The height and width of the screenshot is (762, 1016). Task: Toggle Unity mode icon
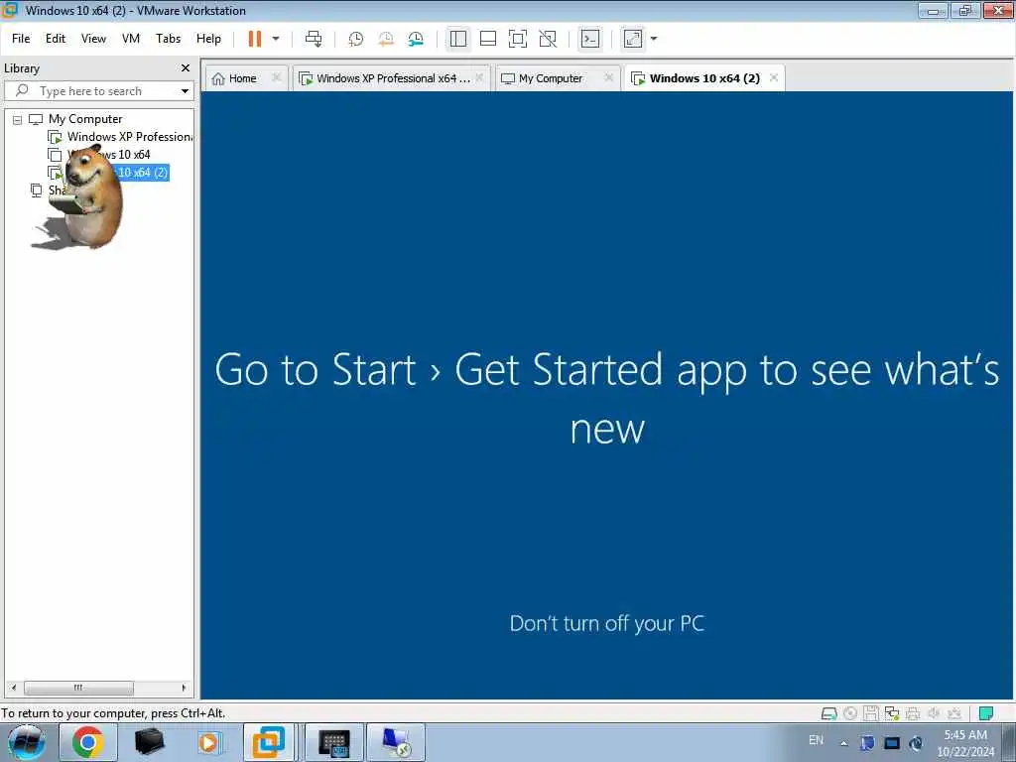tap(548, 39)
